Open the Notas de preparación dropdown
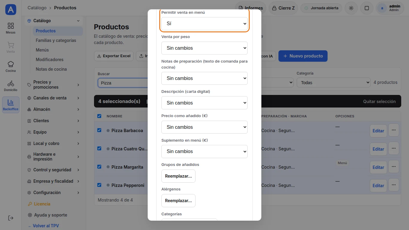409x230 pixels. pyautogui.click(x=205, y=78)
